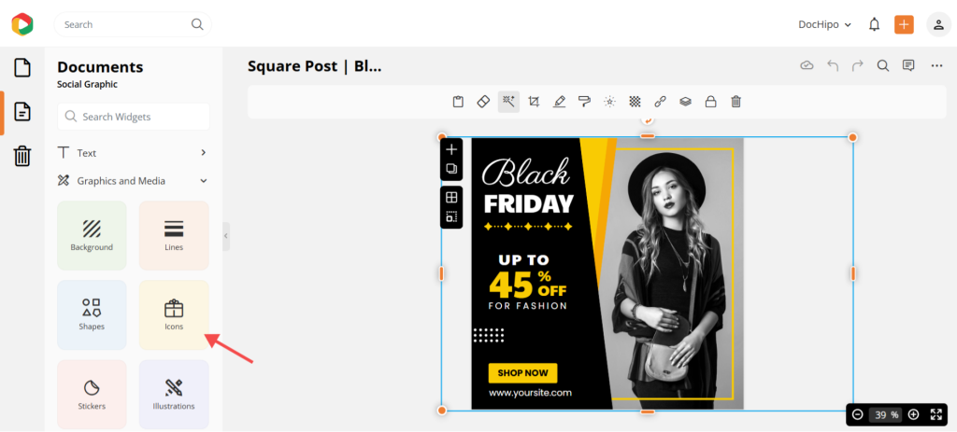Open the Background widget tile
Image resolution: width=957 pixels, height=432 pixels.
[92, 236]
